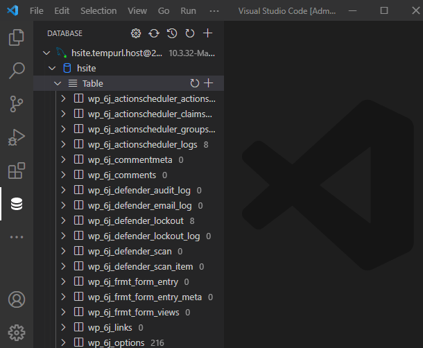423x348 pixels.
Task: Open the Manage gear icon
Action: [17, 333]
